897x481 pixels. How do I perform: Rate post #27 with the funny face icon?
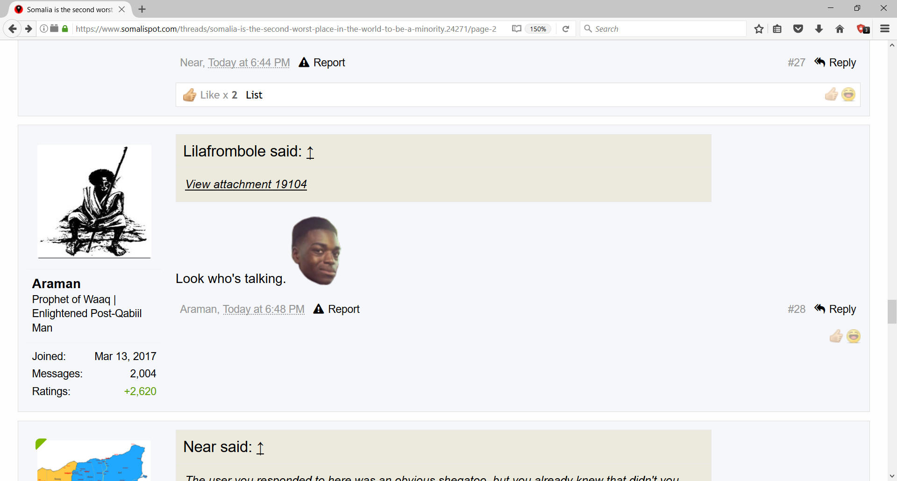848,94
